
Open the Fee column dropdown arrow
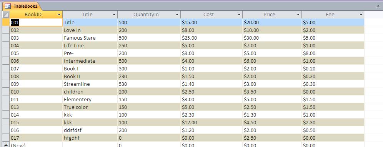tap(361, 15)
